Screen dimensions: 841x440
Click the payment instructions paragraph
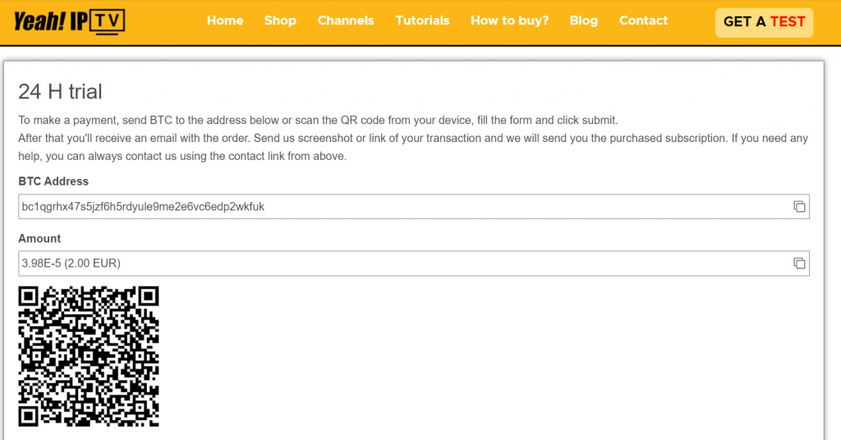413,138
